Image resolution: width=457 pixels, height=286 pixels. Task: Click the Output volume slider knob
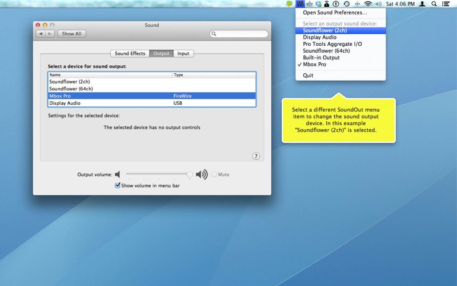coord(190,174)
